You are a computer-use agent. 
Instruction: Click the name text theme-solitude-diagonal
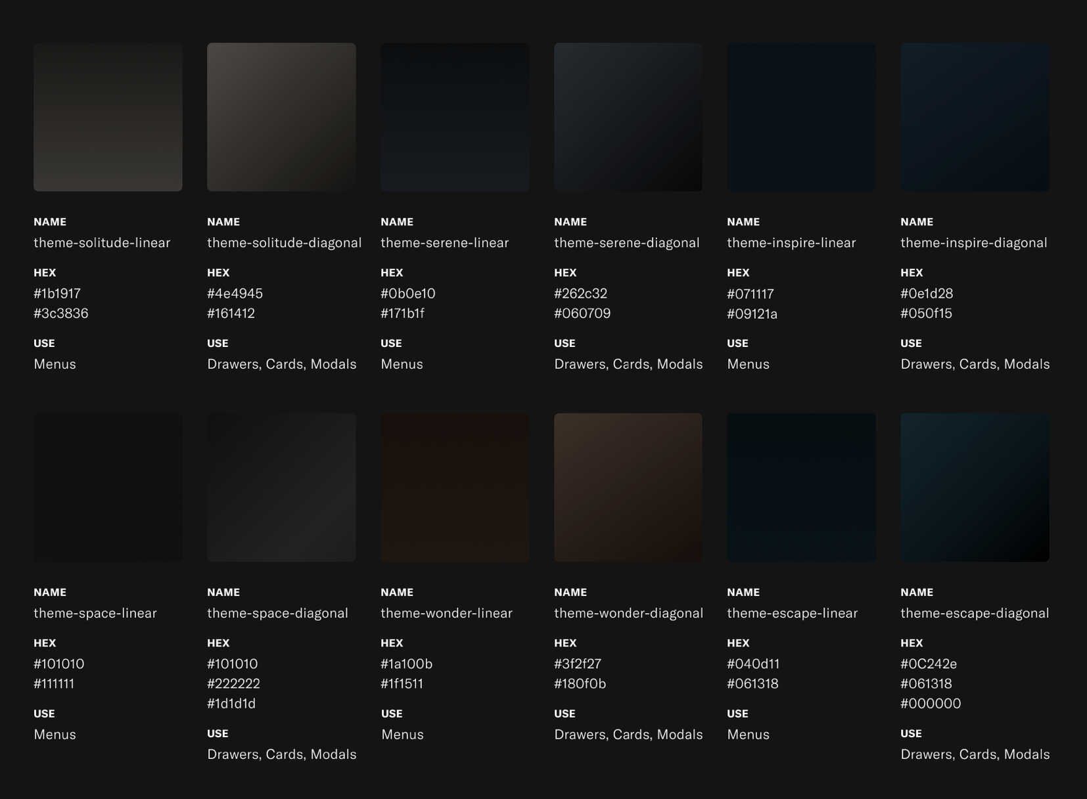285,242
